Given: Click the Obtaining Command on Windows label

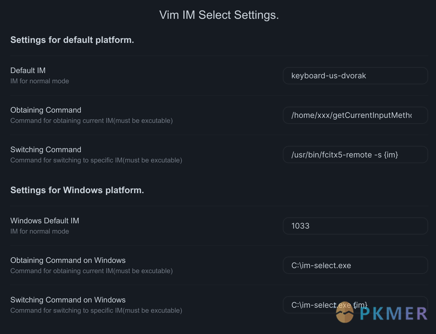Looking at the screenshot, I should click(x=68, y=260).
